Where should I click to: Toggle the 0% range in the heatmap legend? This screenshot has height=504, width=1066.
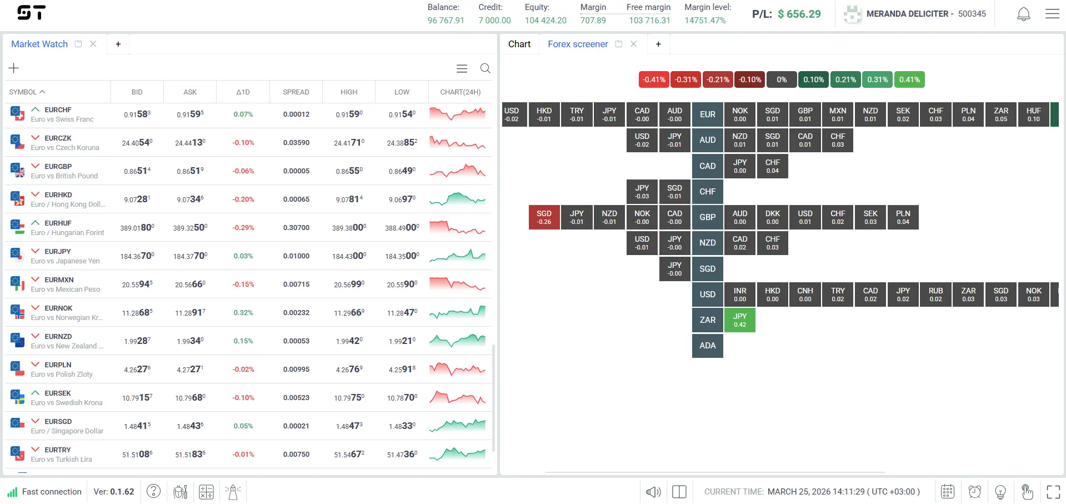point(781,79)
